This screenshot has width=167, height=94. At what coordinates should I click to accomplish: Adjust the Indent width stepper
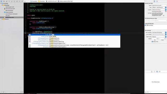166,39
